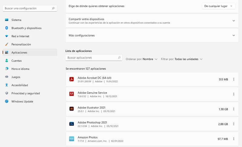Viewport: 242px width, 147px height.
Task: Select Personalización in sidebar
Action: [x=30, y=44]
